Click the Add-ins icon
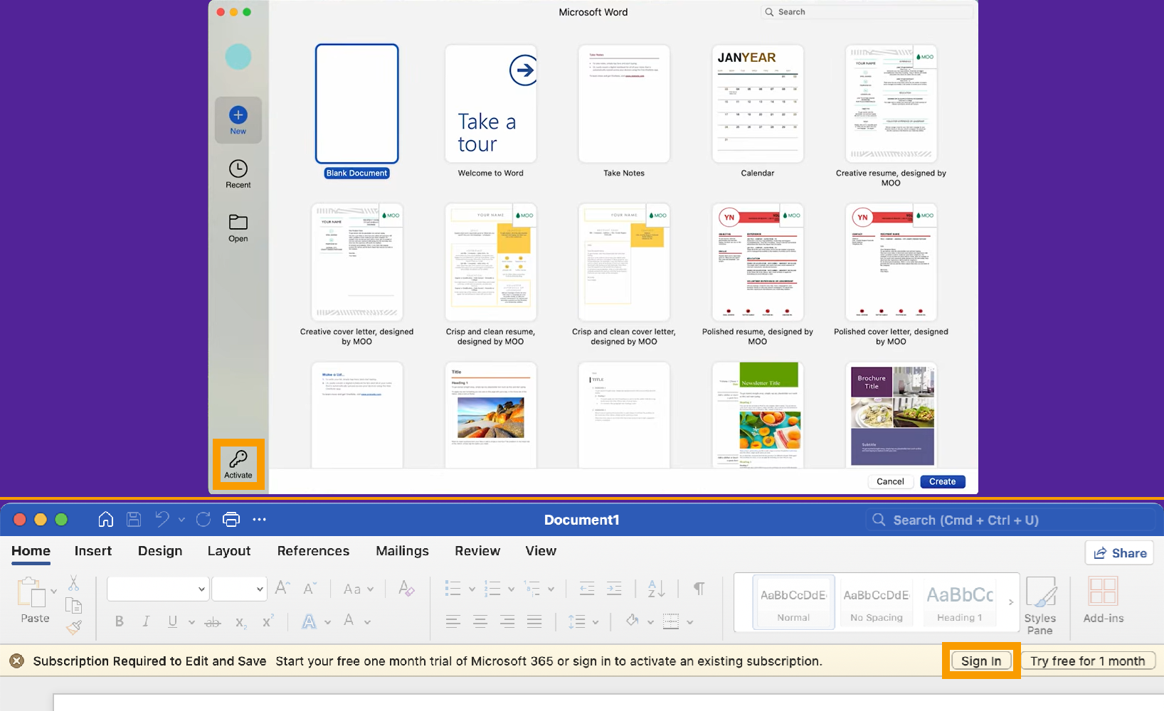The image size is (1164, 711). pos(1104,592)
